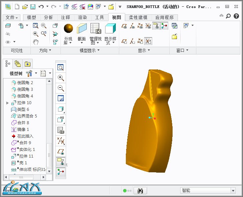243x197 pixels.
Task: Open the 智能 selection filter dropdown
Action: click(233, 190)
